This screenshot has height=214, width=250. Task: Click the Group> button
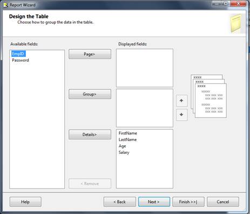(x=90, y=94)
